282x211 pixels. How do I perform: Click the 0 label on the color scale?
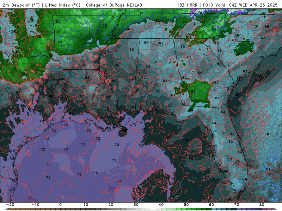coord(60,205)
